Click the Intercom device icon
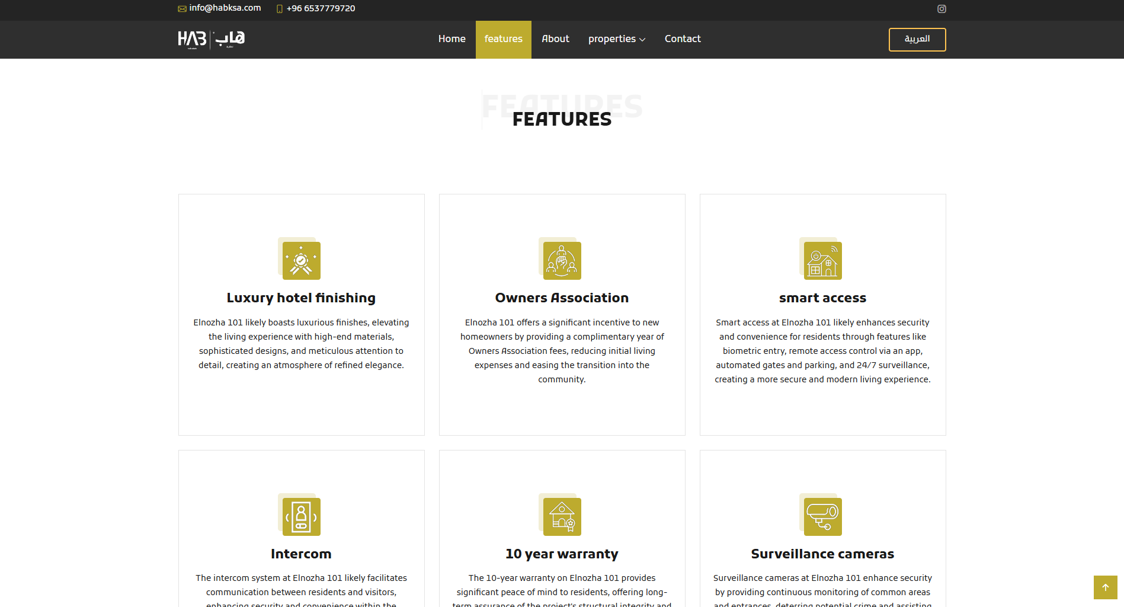This screenshot has height=607, width=1124. click(301, 516)
